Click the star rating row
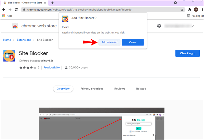 (28, 67)
